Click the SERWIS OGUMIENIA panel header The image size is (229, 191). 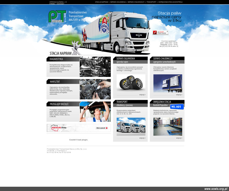coord(130,60)
